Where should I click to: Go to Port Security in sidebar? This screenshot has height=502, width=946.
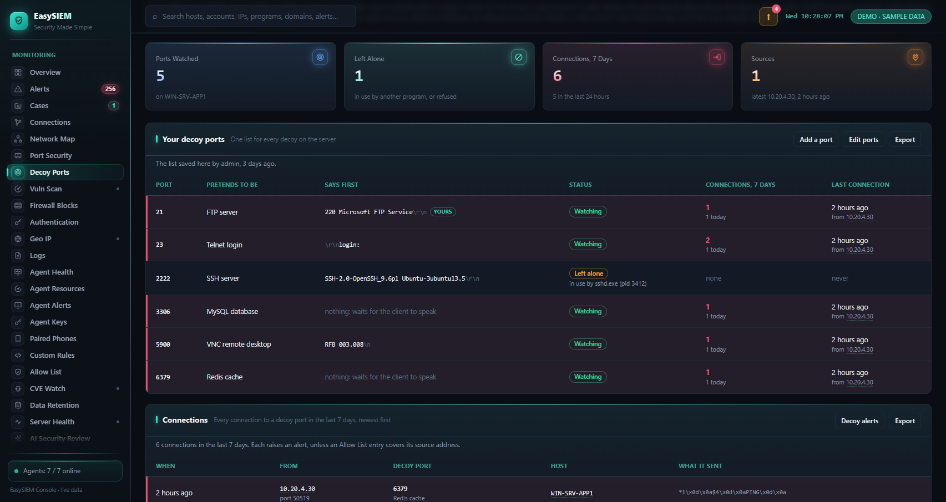click(65, 156)
